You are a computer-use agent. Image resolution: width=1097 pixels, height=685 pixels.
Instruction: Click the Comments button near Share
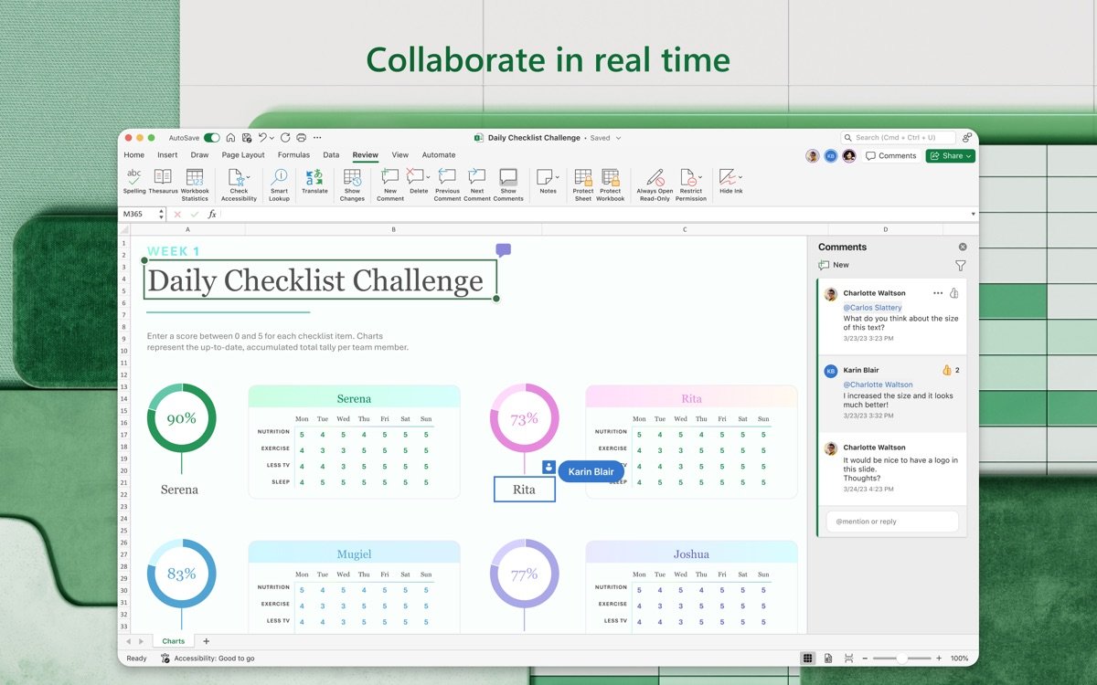(890, 156)
